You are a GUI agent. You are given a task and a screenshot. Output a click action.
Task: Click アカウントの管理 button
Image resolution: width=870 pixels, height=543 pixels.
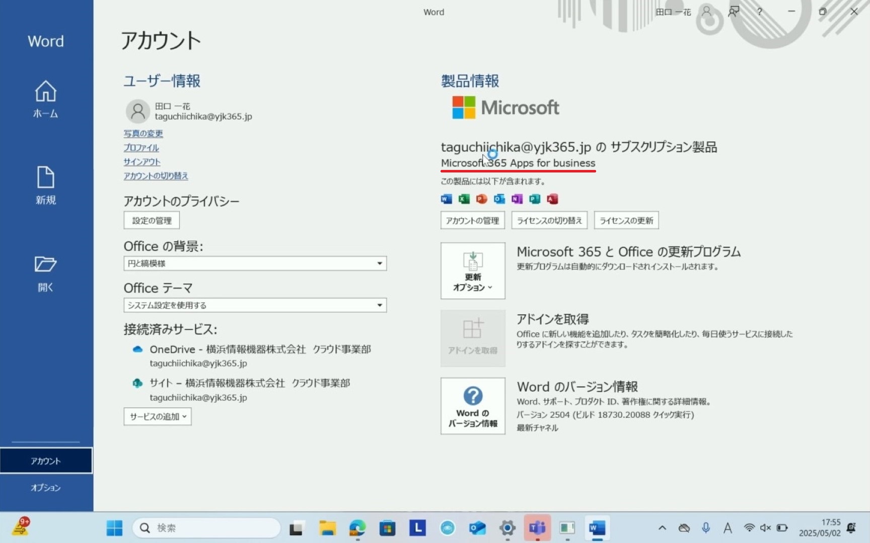473,220
